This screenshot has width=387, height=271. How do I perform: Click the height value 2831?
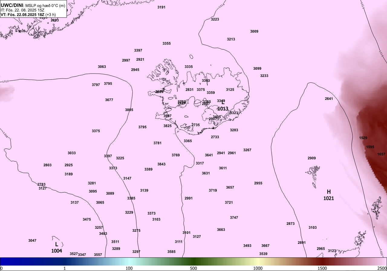pos(190,90)
